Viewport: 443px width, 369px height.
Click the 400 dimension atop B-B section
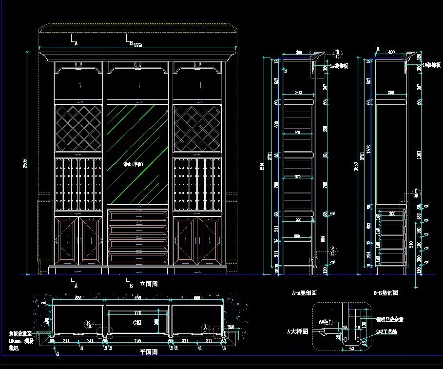tap(391, 52)
